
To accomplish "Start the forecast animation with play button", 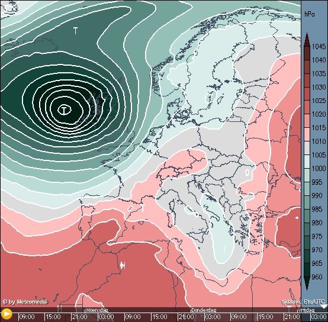I will coord(7,314).
